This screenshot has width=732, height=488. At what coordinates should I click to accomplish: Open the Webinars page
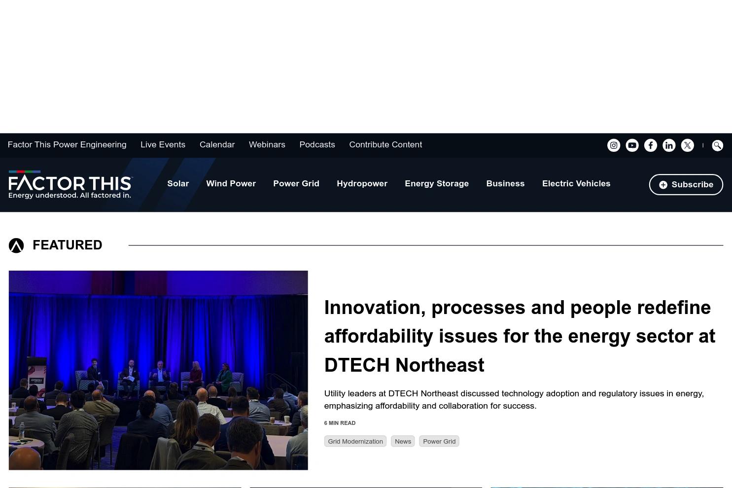[x=267, y=144]
